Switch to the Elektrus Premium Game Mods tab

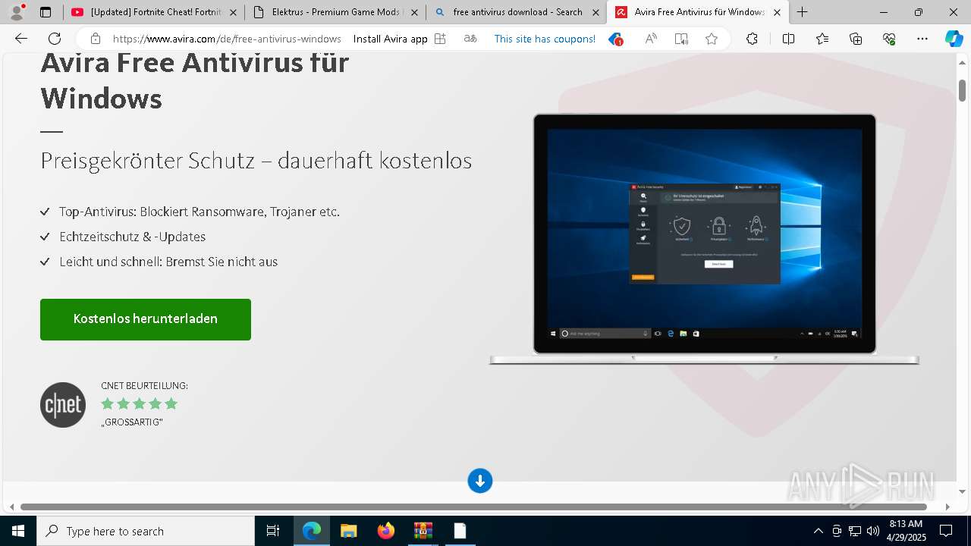point(328,12)
